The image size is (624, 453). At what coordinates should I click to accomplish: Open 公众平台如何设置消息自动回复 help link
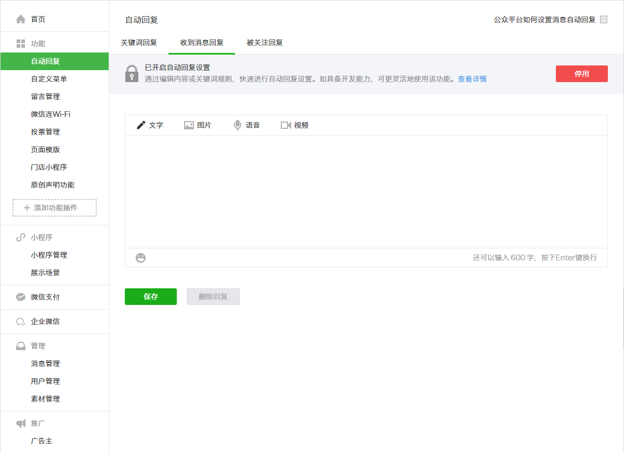point(544,20)
